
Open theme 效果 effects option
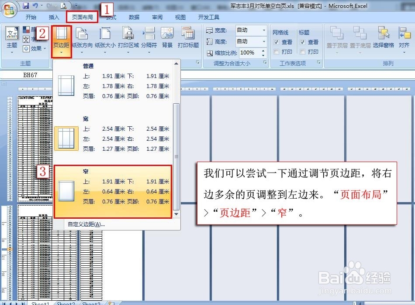(x=35, y=49)
